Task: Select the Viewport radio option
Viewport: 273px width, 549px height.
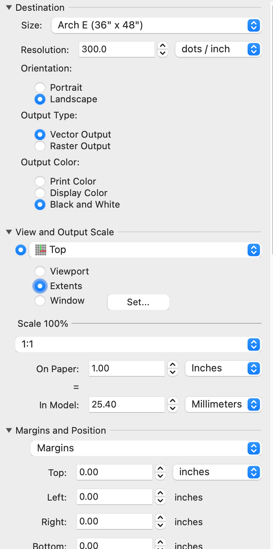Action: (x=40, y=271)
